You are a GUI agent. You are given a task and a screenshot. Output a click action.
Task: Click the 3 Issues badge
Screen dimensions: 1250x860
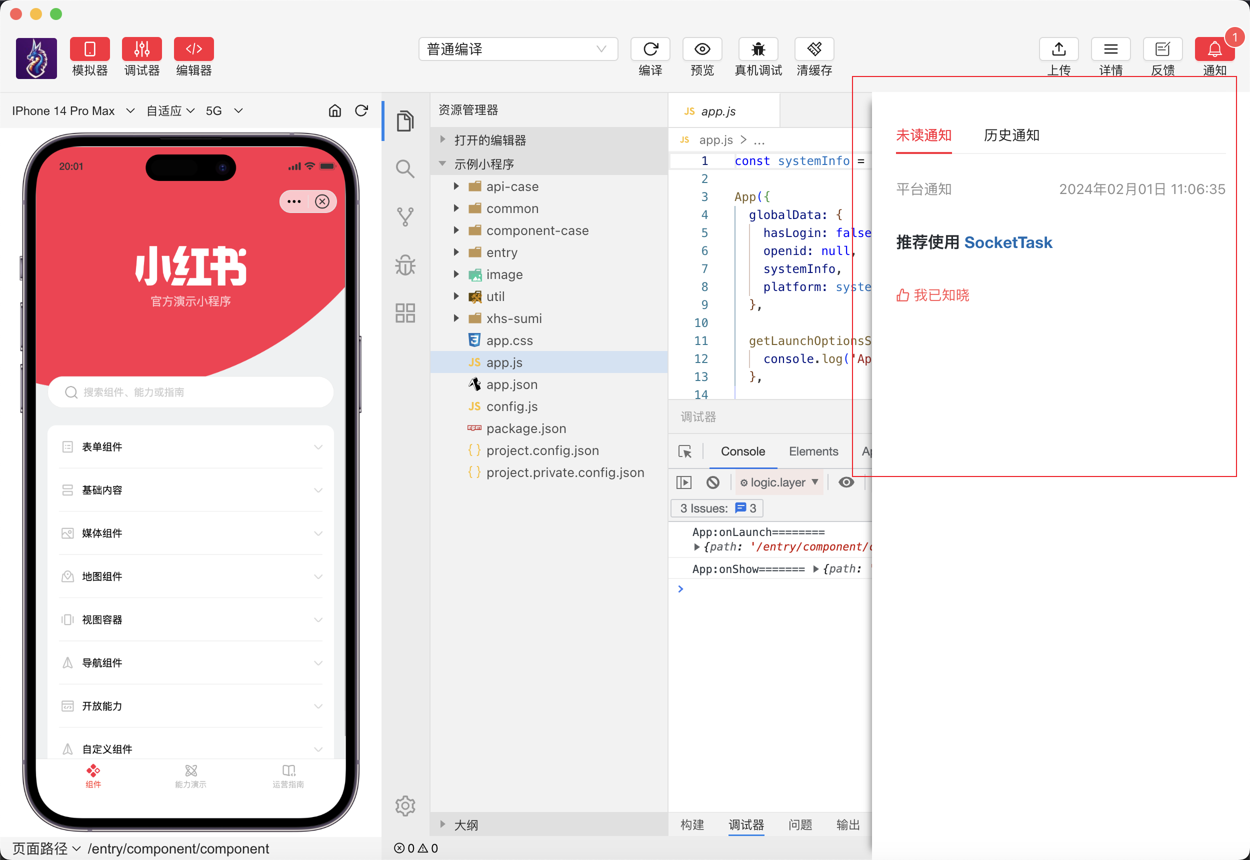tap(717, 508)
